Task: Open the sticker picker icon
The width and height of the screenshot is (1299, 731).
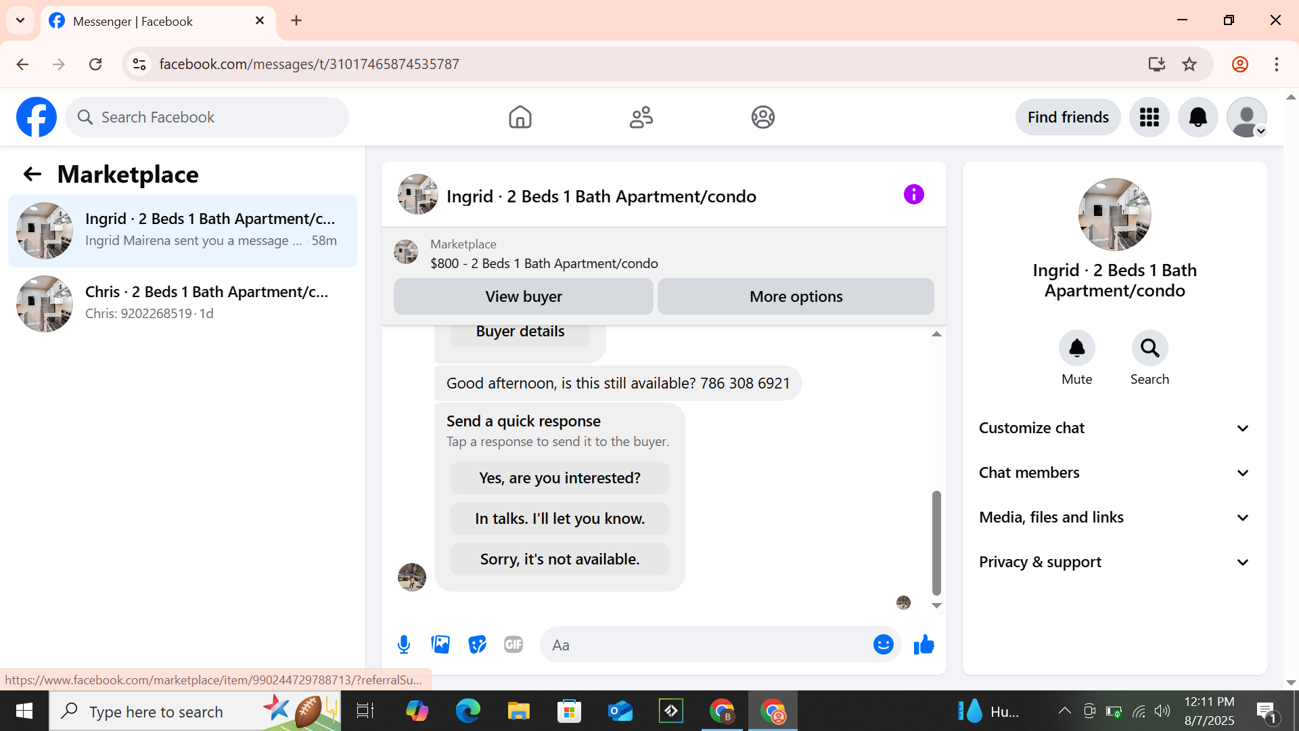Action: 477,644
